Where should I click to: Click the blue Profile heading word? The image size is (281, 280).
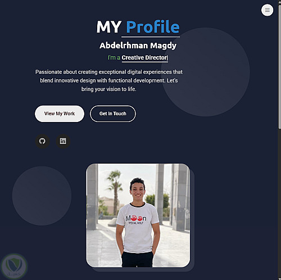click(x=153, y=26)
